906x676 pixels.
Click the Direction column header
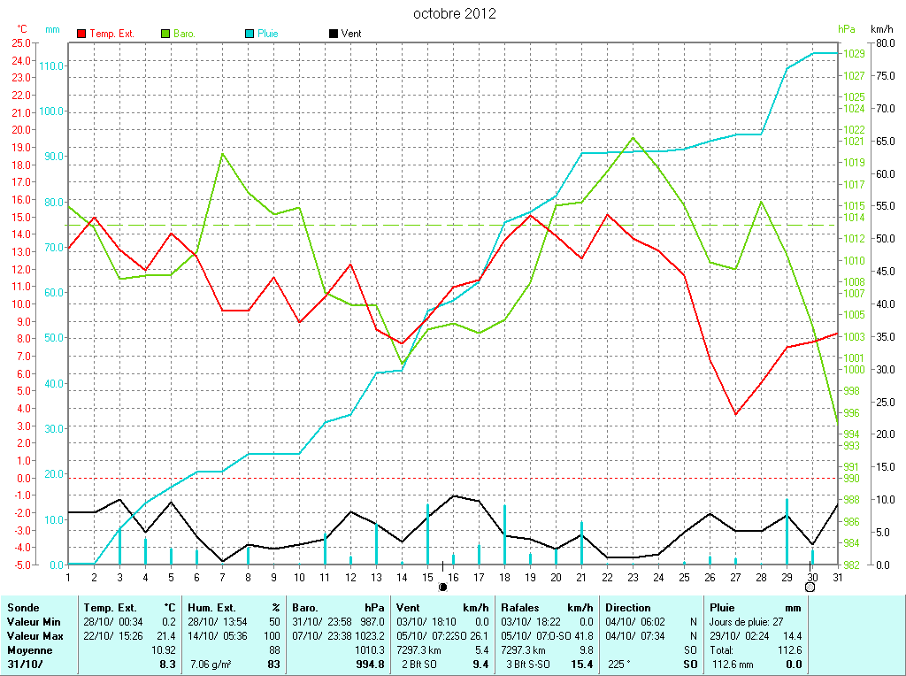pyautogui.click(x=627, y=608)
